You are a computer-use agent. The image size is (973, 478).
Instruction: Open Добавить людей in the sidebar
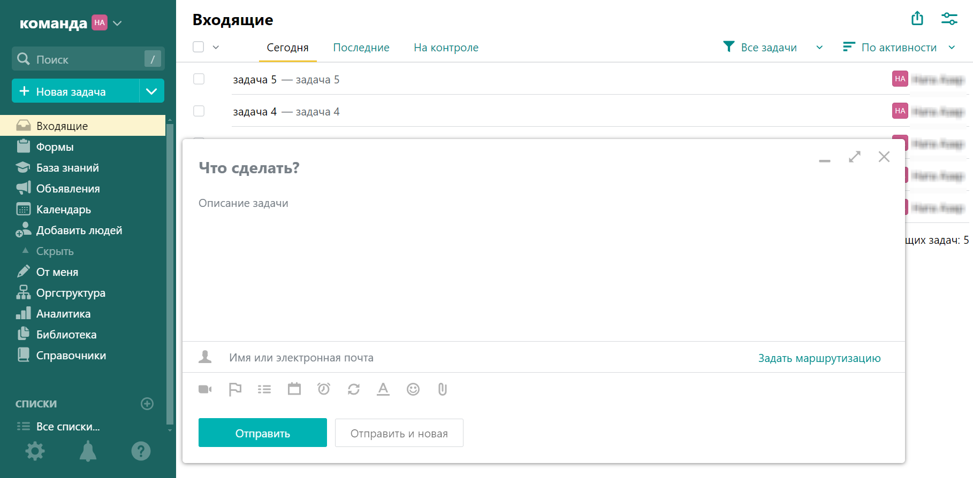point(82,230)
